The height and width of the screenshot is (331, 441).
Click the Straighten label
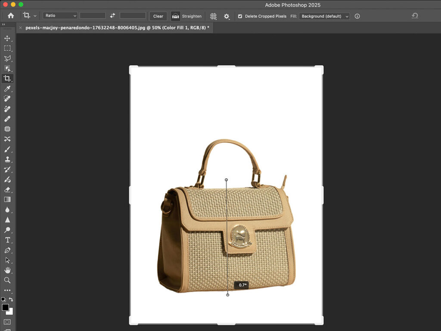[192, 16]
